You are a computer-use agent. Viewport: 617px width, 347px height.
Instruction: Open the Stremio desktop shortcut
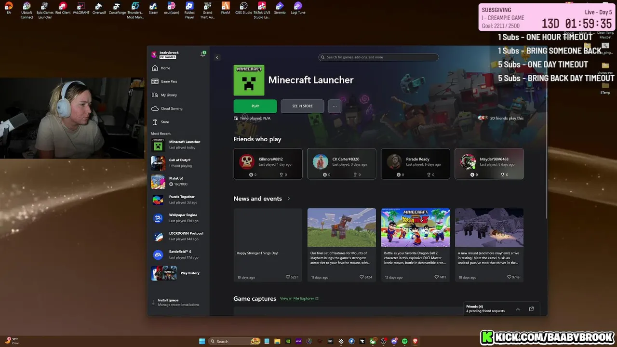(x=280, y=8)
